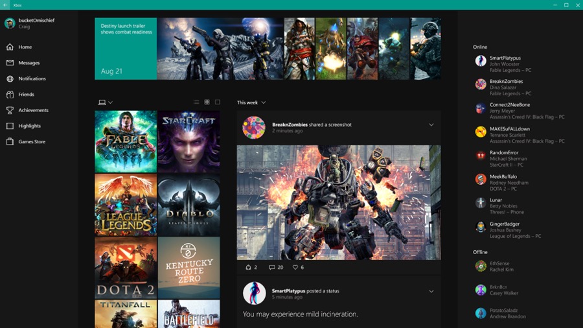This screenshot has height=328, width=583.
Task: Open the Dota 2 game tile
Action: [x=126, y=268]
